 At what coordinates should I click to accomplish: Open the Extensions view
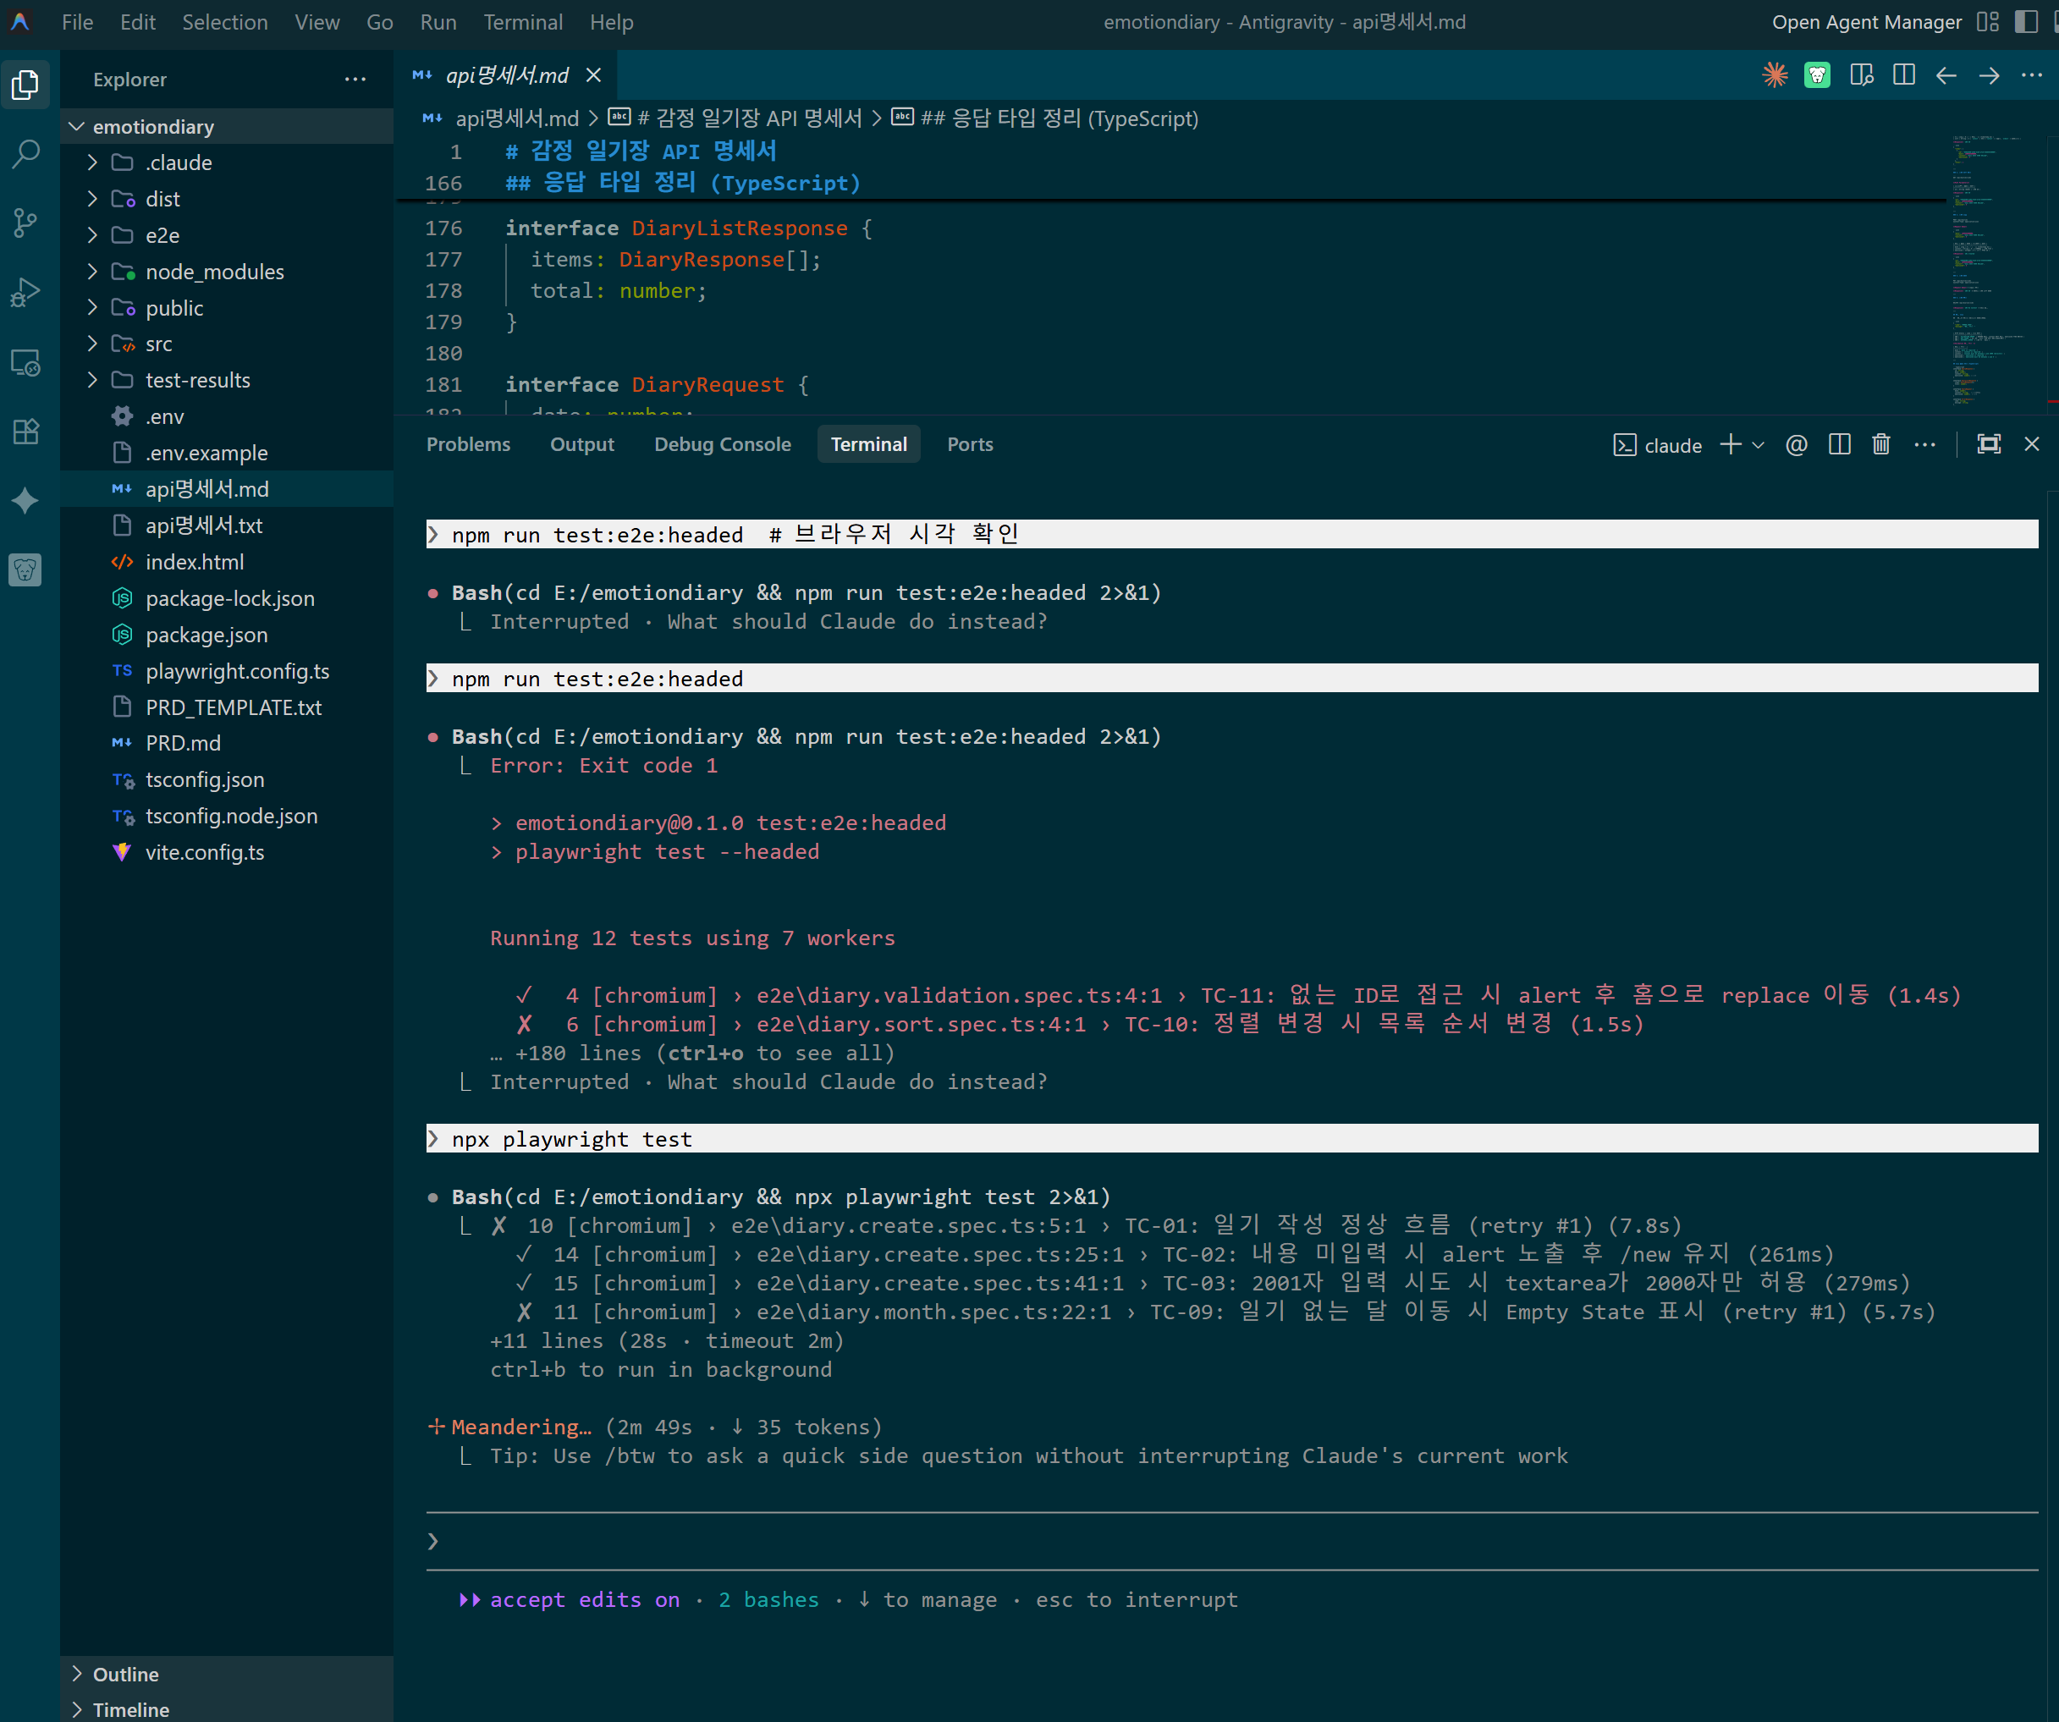click(26, 432)
